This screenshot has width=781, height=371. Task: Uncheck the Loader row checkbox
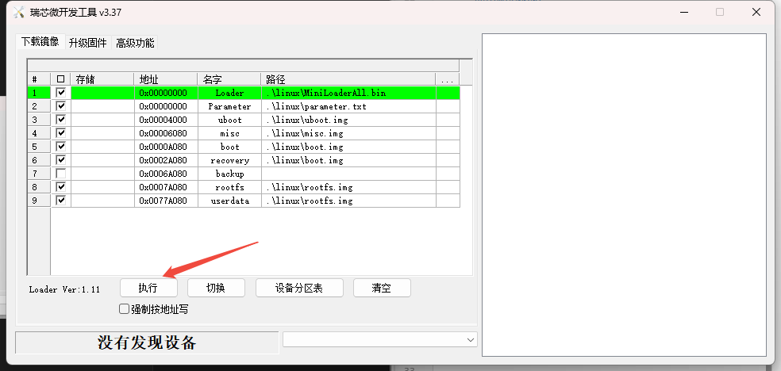tap(61, 93)
